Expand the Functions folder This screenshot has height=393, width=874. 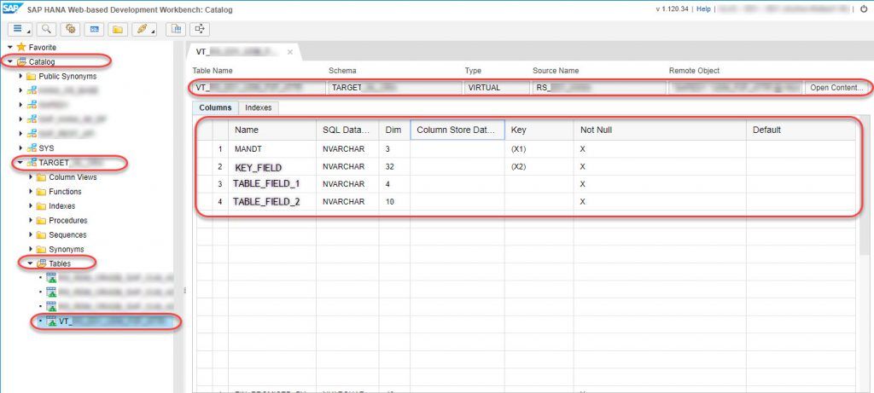click(31, 192)
